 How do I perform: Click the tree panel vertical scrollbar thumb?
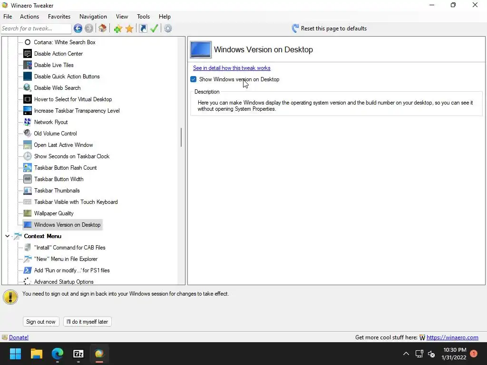click(x=181, y=137)
